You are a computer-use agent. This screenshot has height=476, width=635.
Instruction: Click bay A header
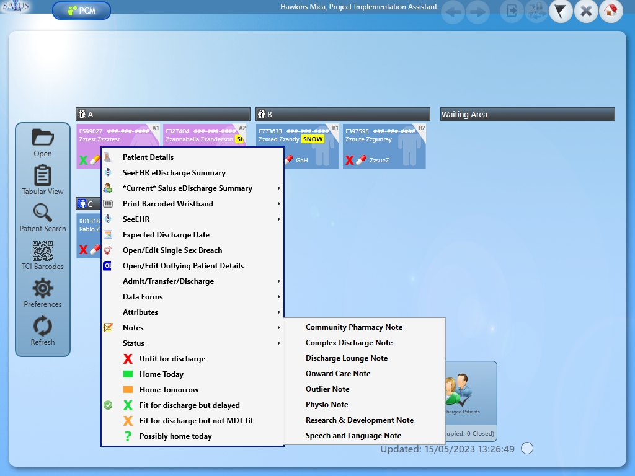click(163, 114)
